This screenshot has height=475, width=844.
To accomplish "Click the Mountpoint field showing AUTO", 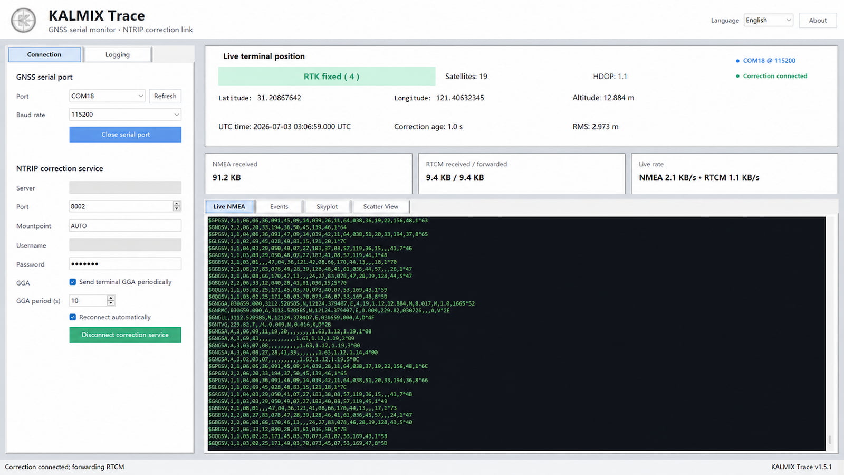I will (x=126, y=226).
